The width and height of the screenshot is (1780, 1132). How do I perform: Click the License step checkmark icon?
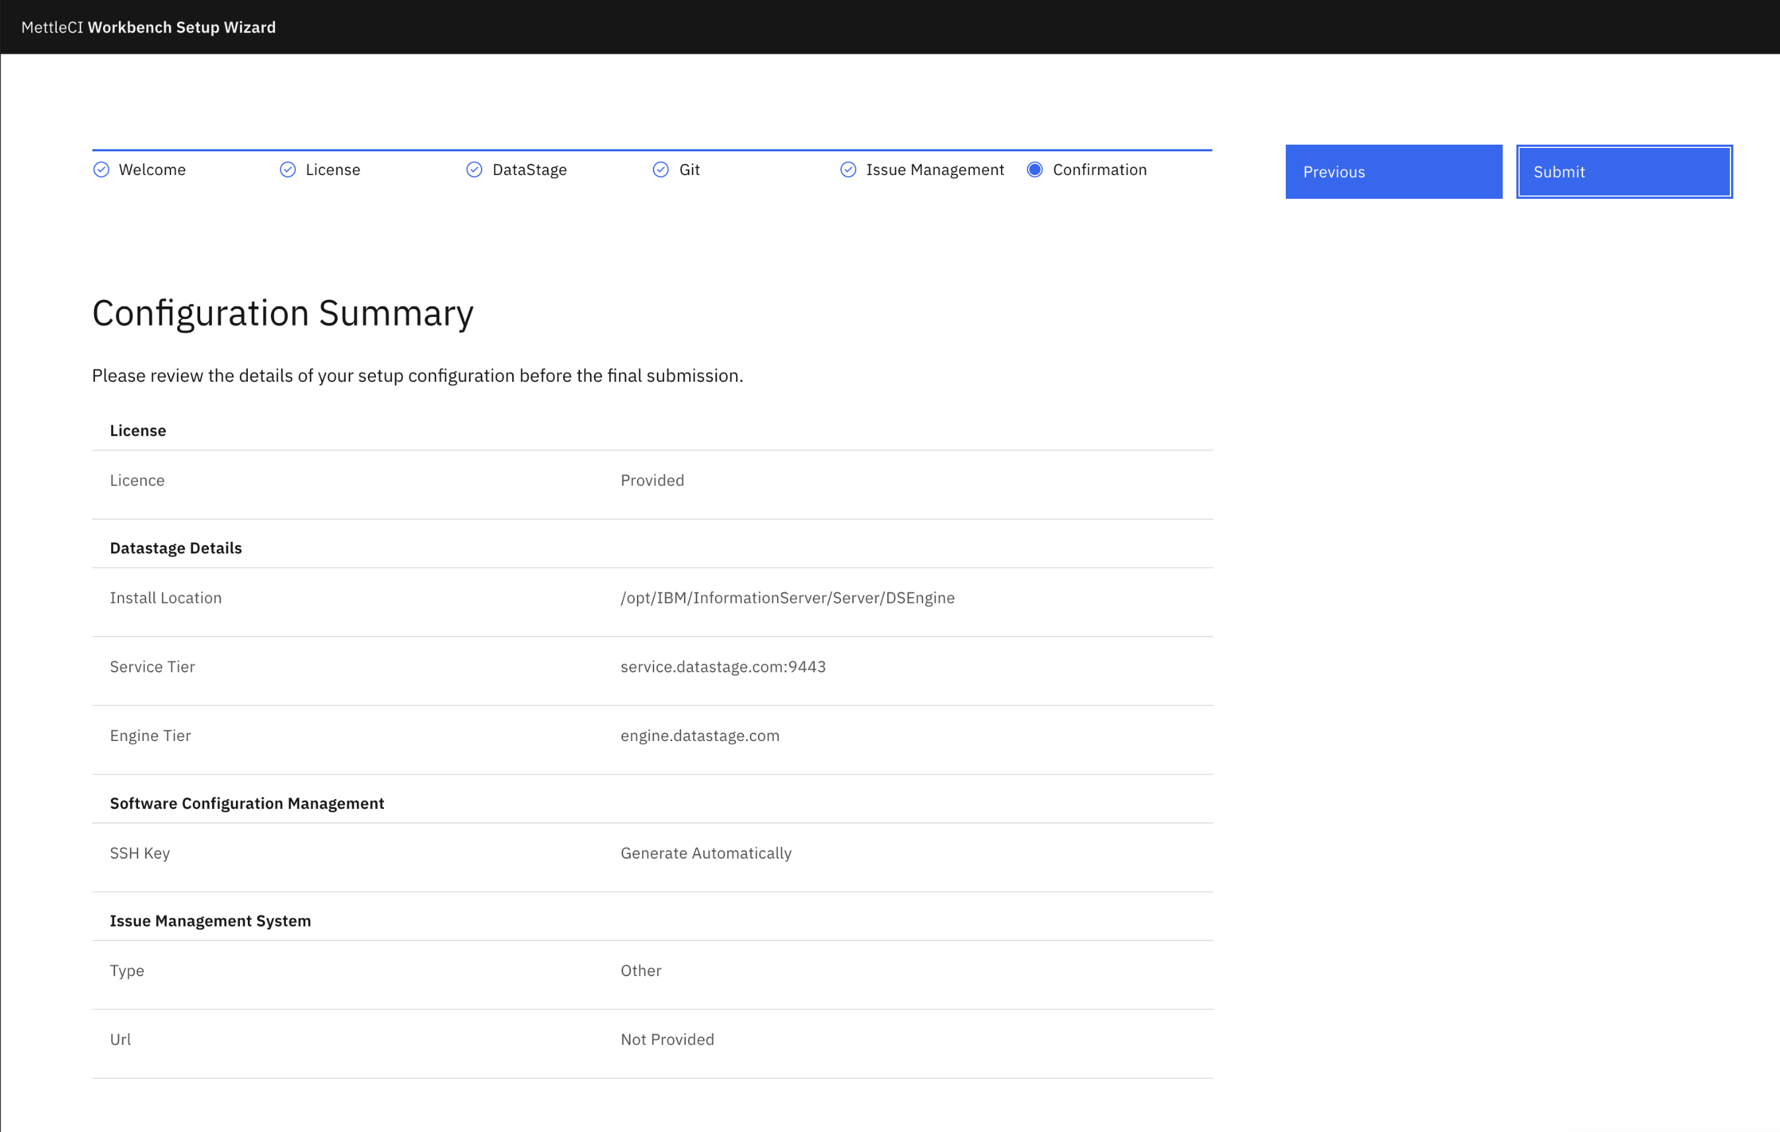(x=287, y=170)
